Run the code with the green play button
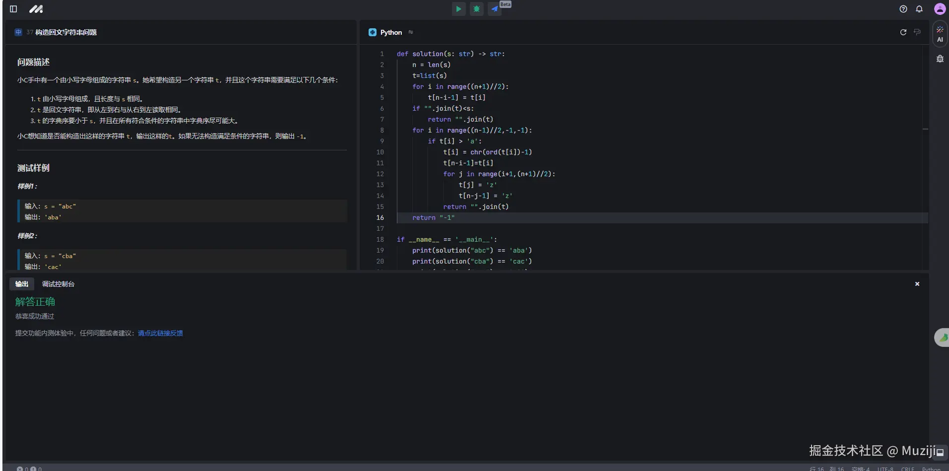 458,9
